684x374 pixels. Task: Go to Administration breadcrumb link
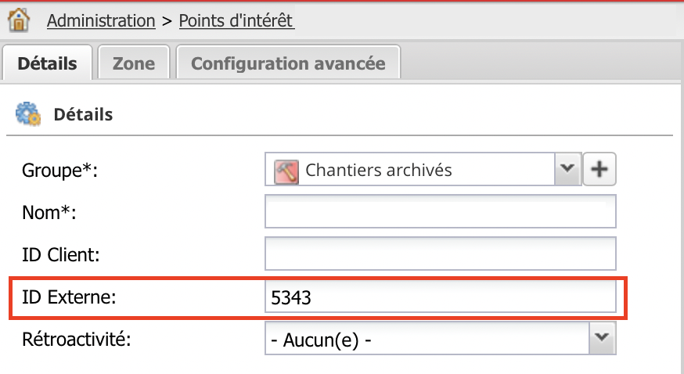pyautogui.click(x=101, y=20)
